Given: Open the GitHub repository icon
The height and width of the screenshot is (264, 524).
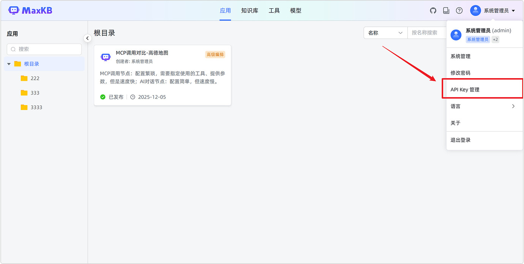Looking at the screenshot, I should pos(433,11).
